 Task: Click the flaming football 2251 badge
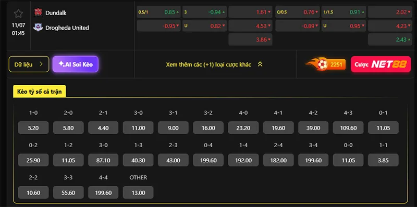coord(325,64)
